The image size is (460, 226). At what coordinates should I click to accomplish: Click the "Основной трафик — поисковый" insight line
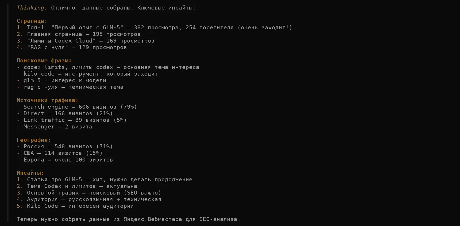coord(94,193)
